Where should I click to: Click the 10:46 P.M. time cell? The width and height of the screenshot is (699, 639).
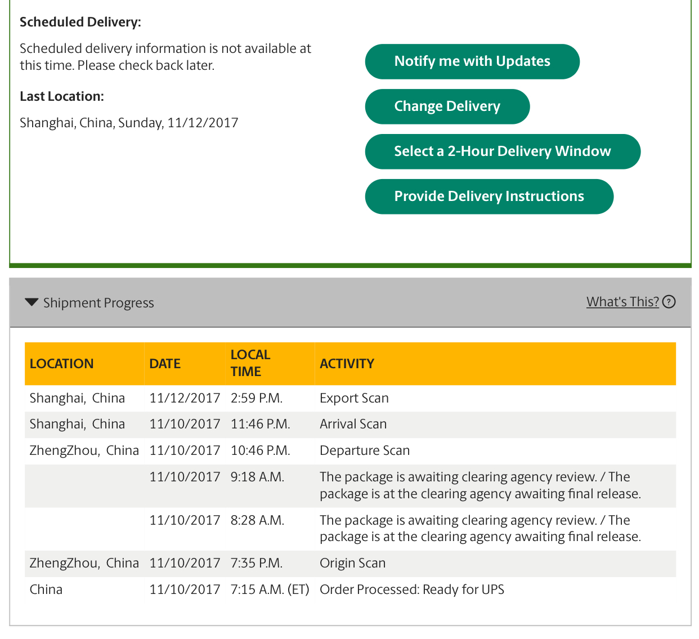coord(261,450)
